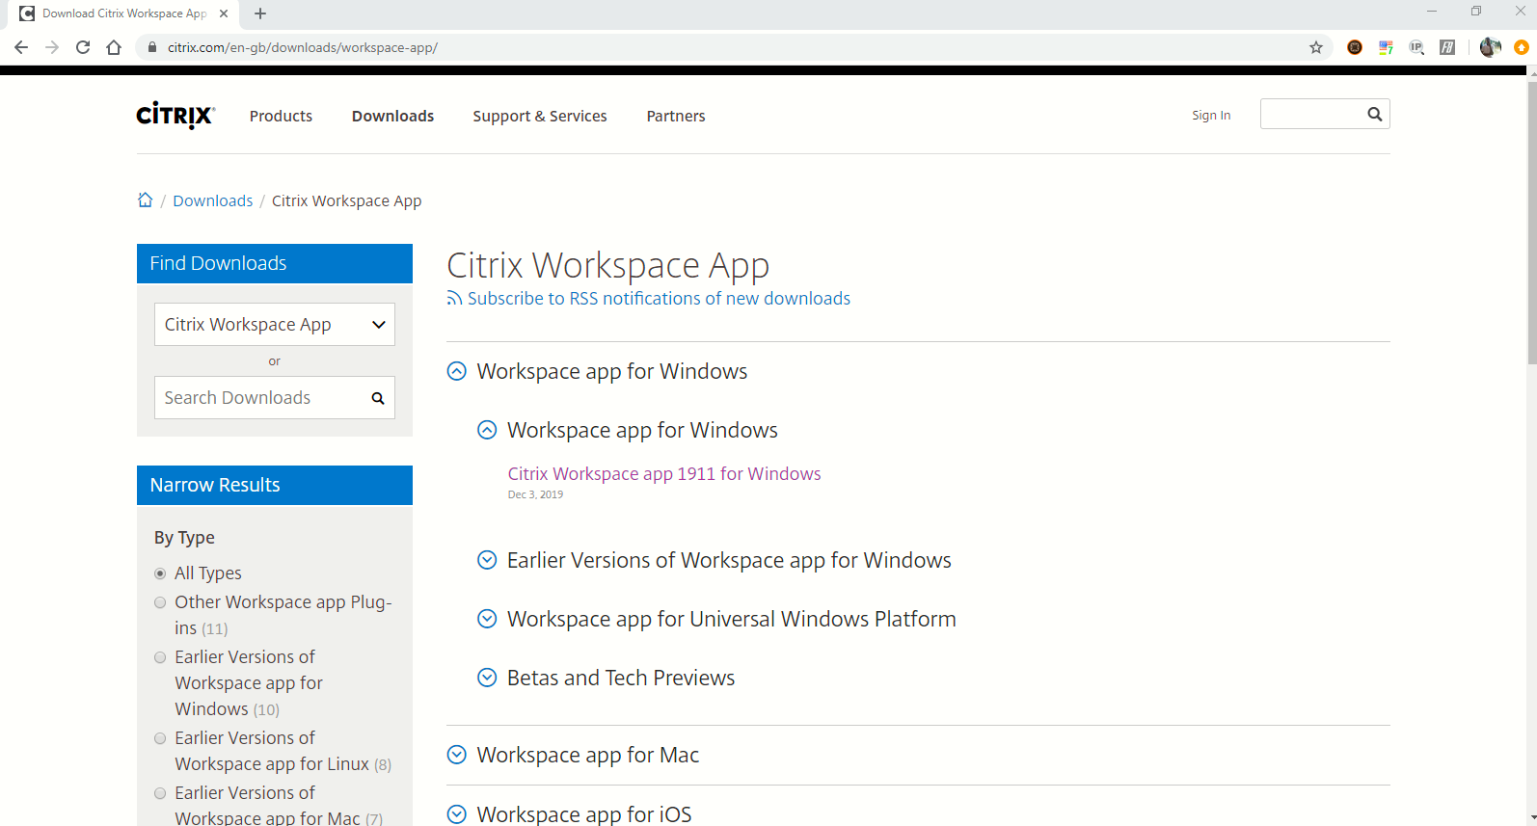Click Sign In link

pyautogui.click(x=1211, y=115)
